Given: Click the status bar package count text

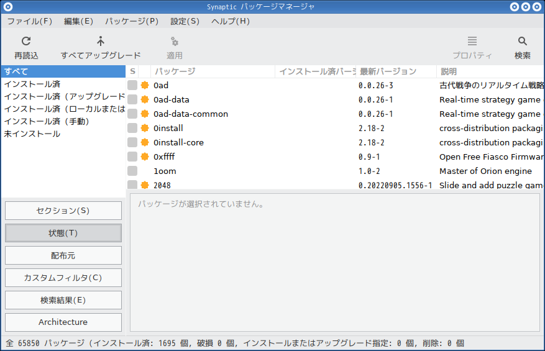Looking at the screenshot, I should pyautogui.click(x=235, y=344).
